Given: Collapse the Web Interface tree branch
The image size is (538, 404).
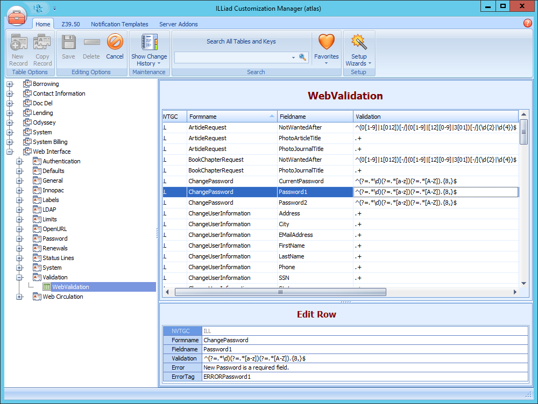Looking at the screenshot, I should (10, 151).
